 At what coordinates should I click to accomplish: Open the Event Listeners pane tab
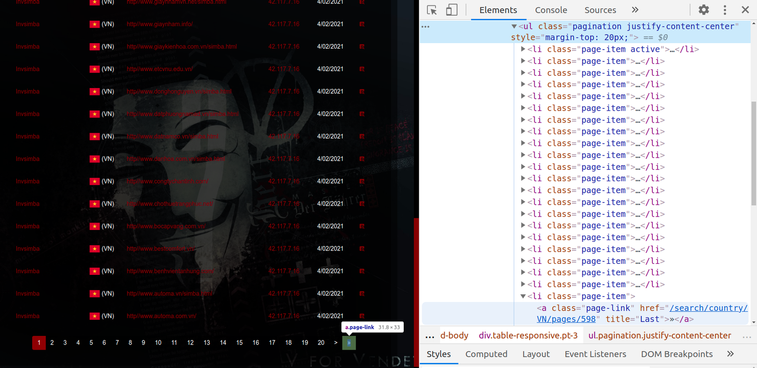[595, 354]
